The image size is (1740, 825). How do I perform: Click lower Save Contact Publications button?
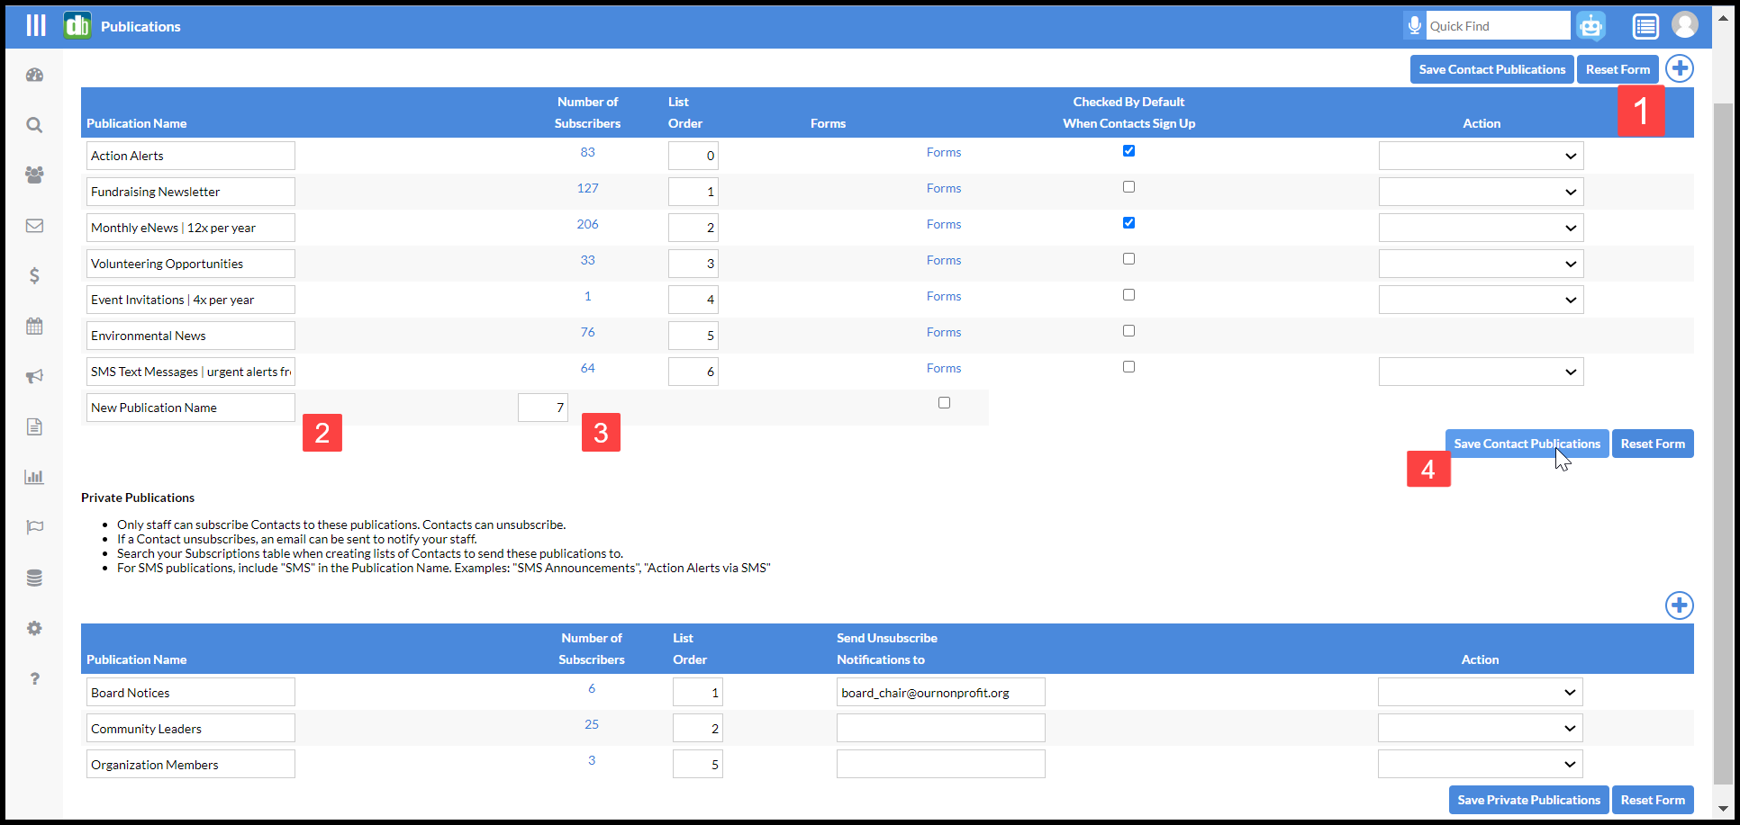point(1527,444)
